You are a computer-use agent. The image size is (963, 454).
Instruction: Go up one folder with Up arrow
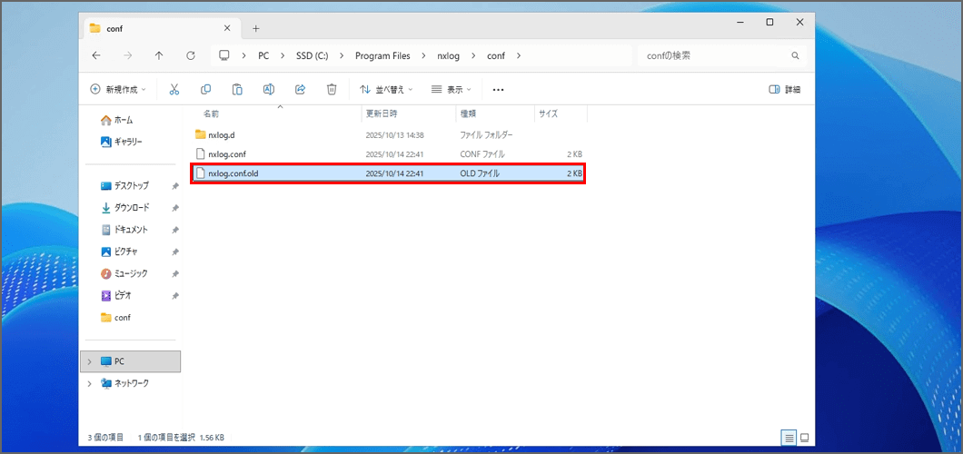coord(159,55)
